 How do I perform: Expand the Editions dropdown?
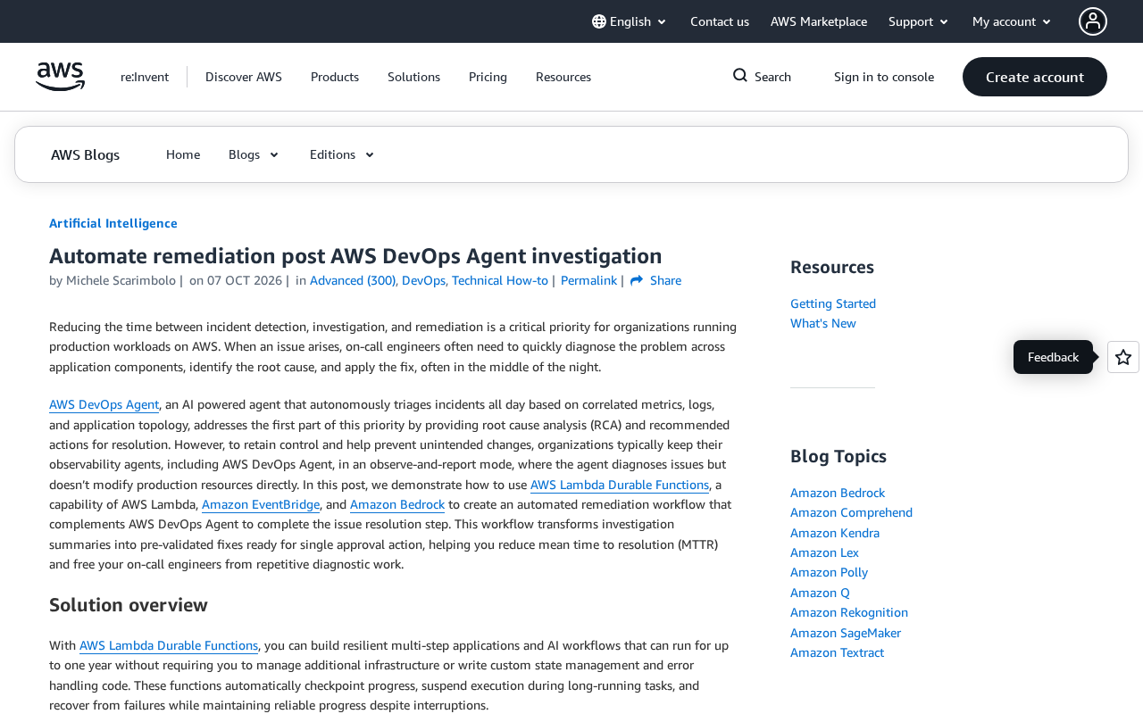342,154
